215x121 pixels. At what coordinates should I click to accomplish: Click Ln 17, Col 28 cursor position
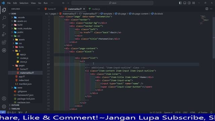click(x=156, y=112)
